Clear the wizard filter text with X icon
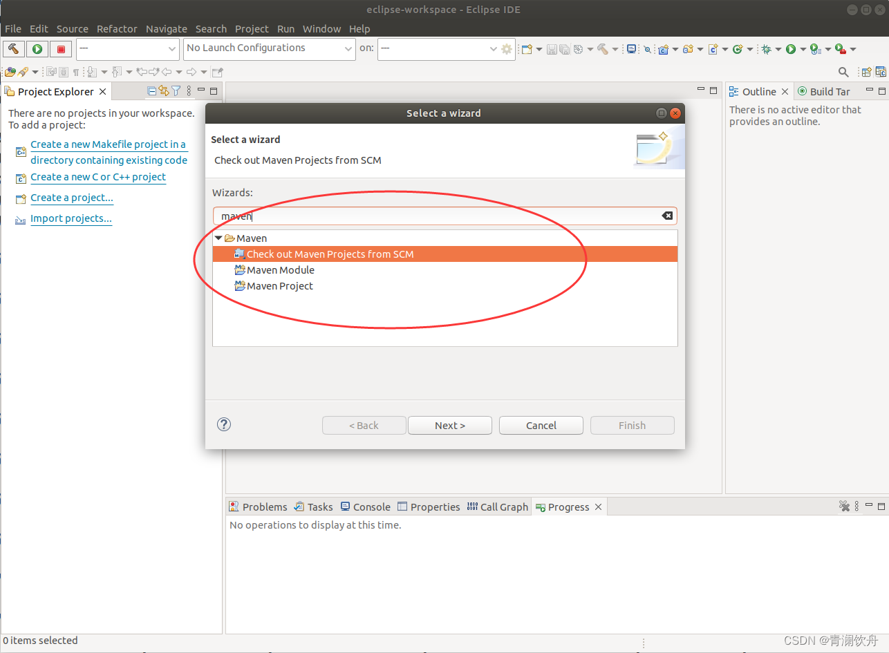 tap(667, 216)
